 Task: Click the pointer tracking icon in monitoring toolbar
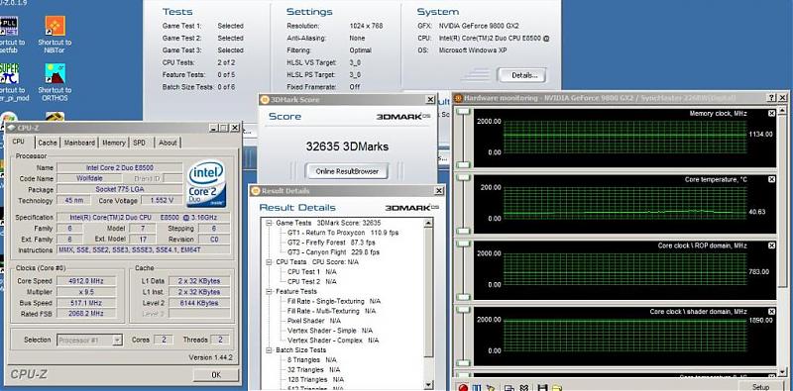tap(491, 387)
